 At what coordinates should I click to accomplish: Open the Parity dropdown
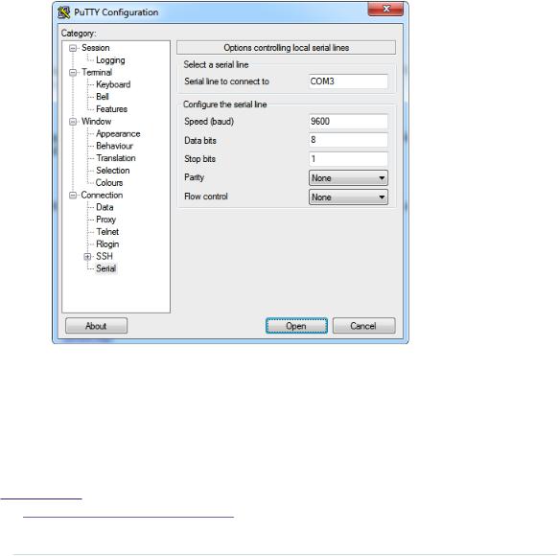click(348, 178)
